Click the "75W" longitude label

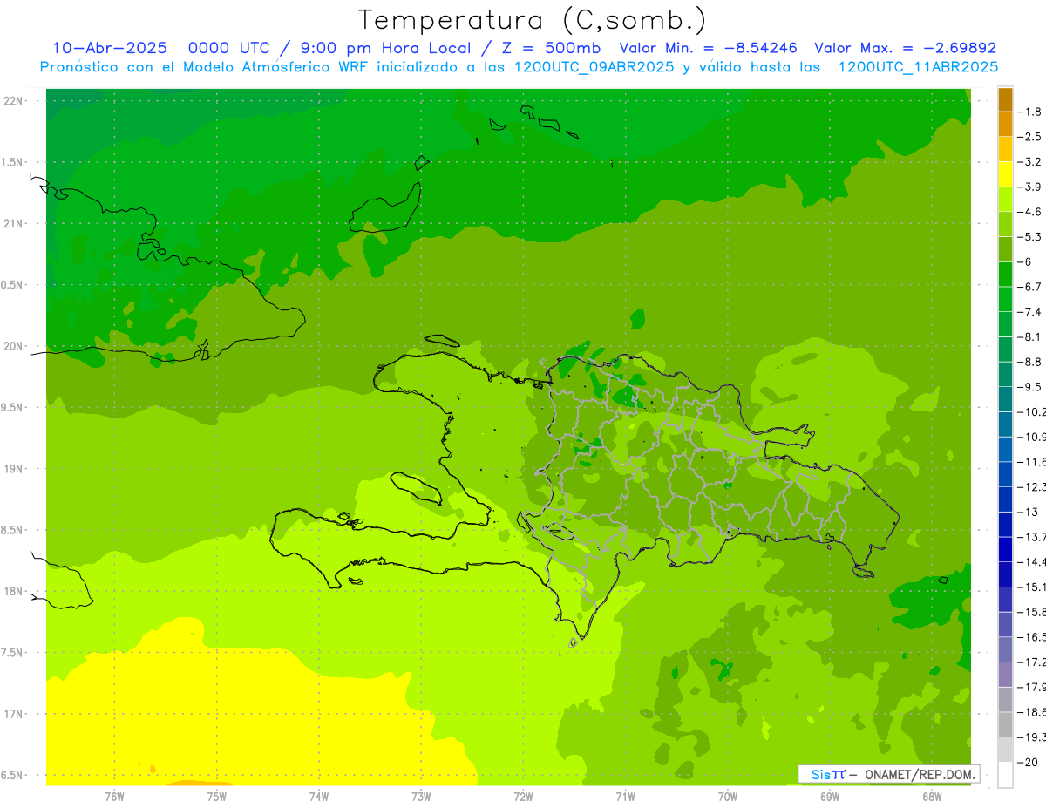216,796
